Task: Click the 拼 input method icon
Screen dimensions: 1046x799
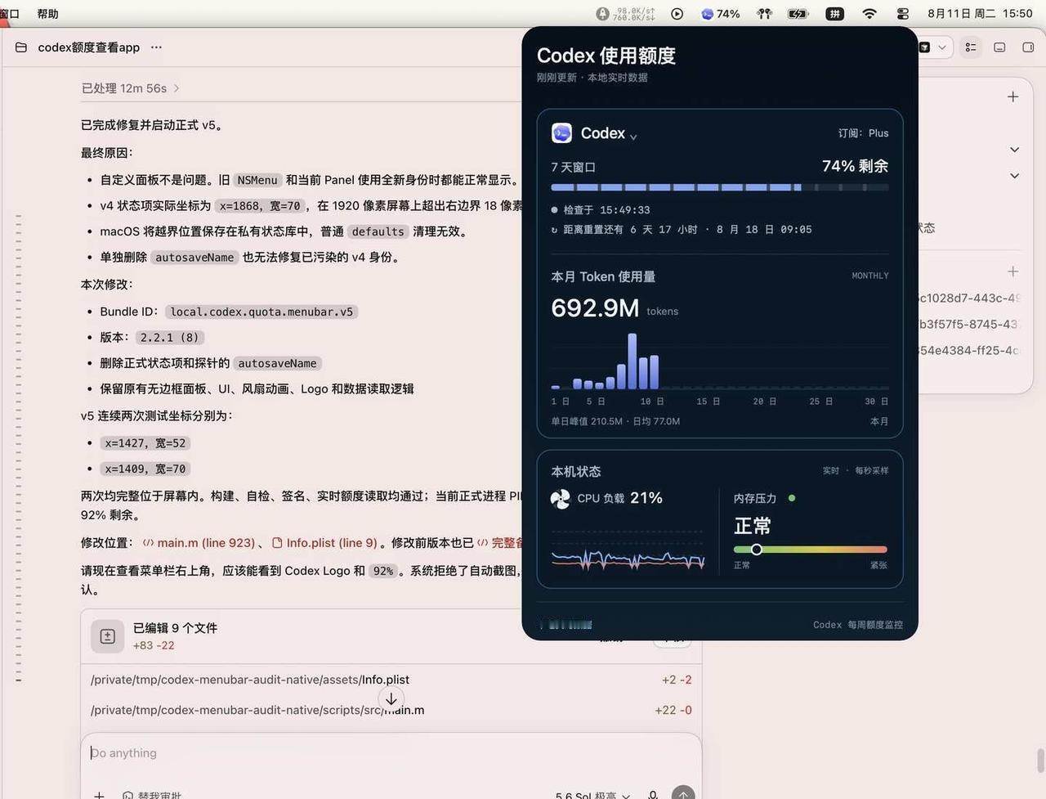Action: [x=834, y=13]
